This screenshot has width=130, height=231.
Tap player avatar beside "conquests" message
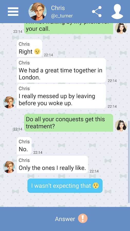click(121, 126)
